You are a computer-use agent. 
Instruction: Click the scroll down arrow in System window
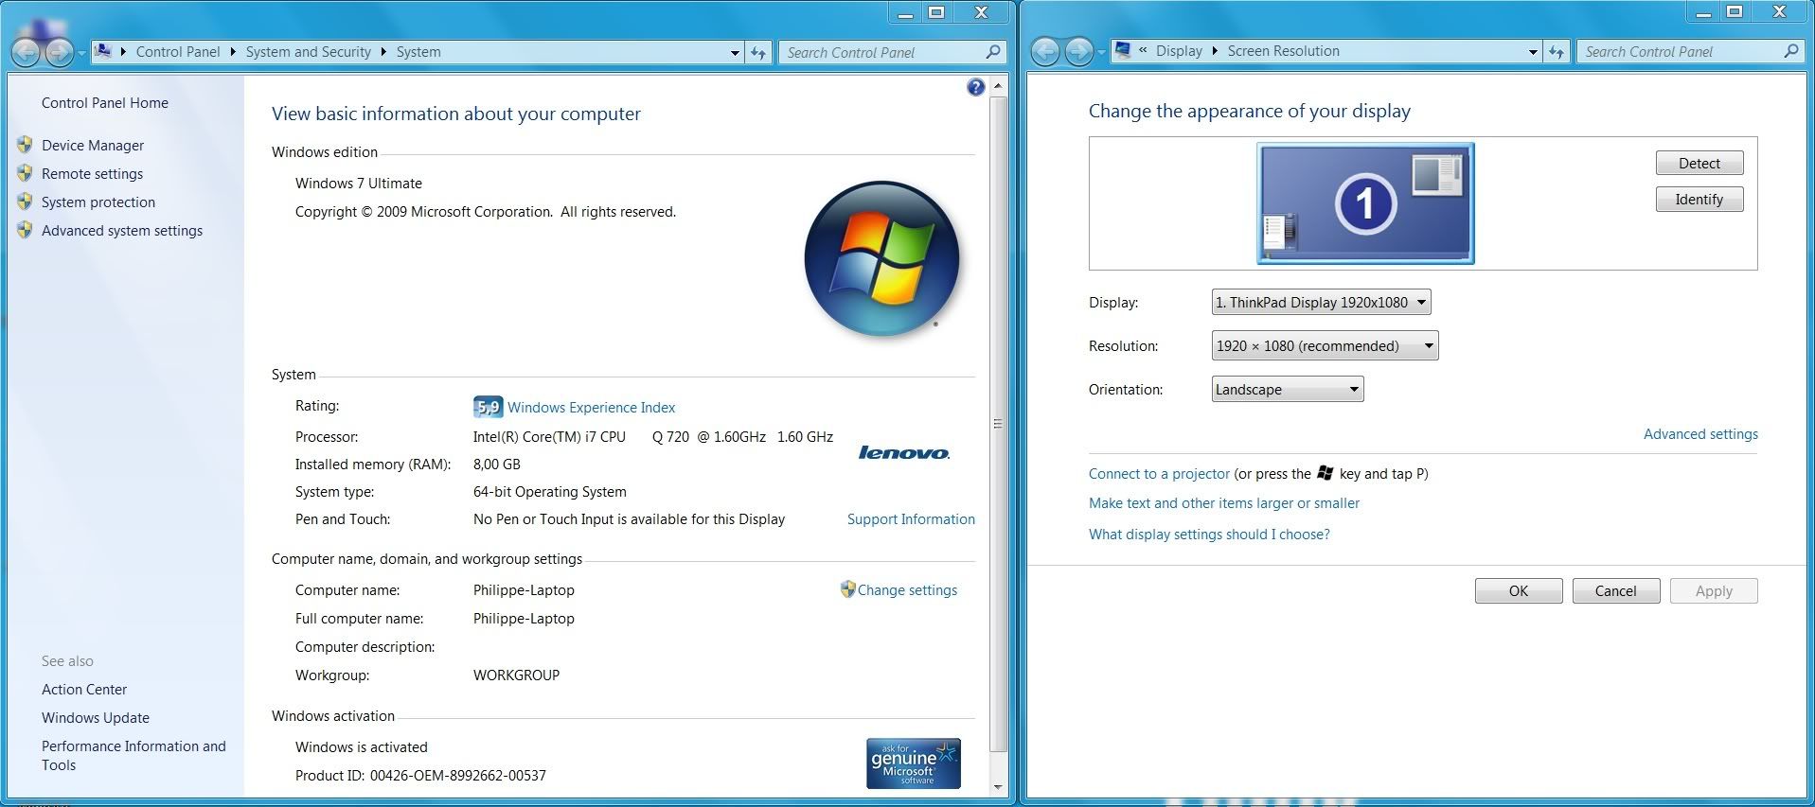pyautogui.click(x=997, y=786)
